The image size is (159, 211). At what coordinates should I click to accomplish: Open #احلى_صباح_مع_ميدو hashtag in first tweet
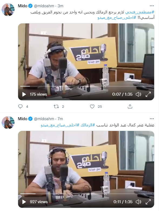(x=117, y=18)
